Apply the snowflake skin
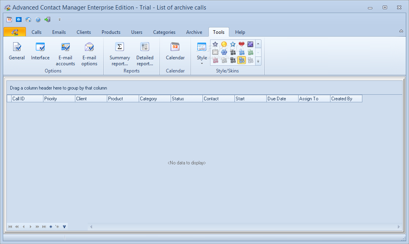 (x=224, y=52)
